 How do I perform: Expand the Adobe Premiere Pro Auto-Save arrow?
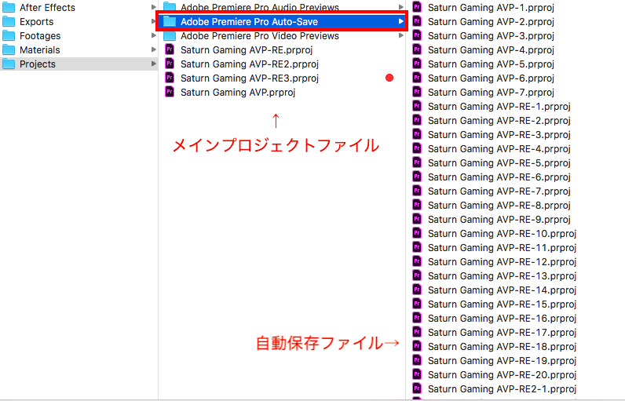tap(401, 21)
